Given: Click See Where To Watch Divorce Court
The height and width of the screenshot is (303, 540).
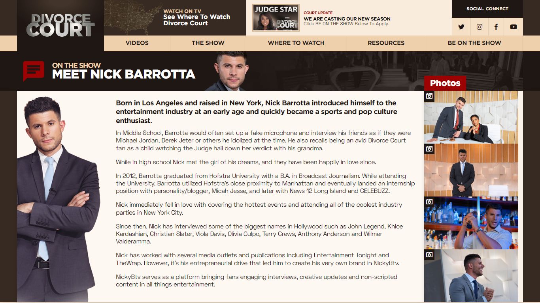Looking at the screenshot, I should pos(196,20).
